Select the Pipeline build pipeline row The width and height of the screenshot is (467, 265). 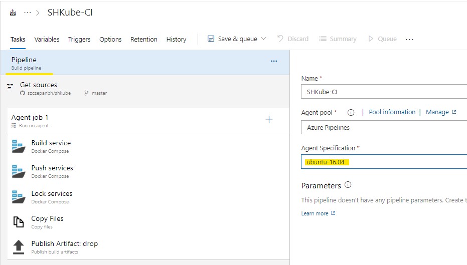click(x=145, y=63)
